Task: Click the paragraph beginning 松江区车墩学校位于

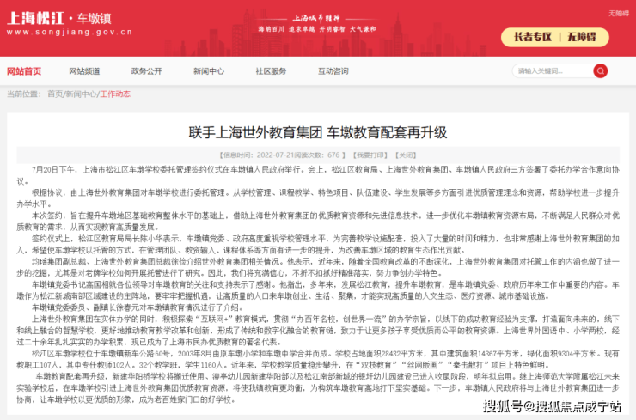Action: tap(318, 360)
